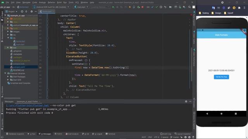Hide the Project panel with minus icon
This screenshot has height=139, width=248.
(x=36, y=12)
